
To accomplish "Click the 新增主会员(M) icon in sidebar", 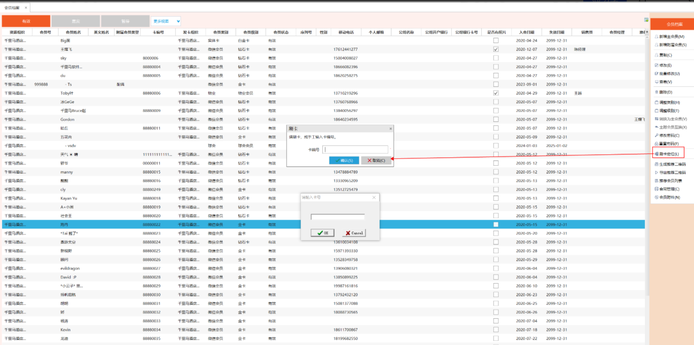I will pos(657,37).
